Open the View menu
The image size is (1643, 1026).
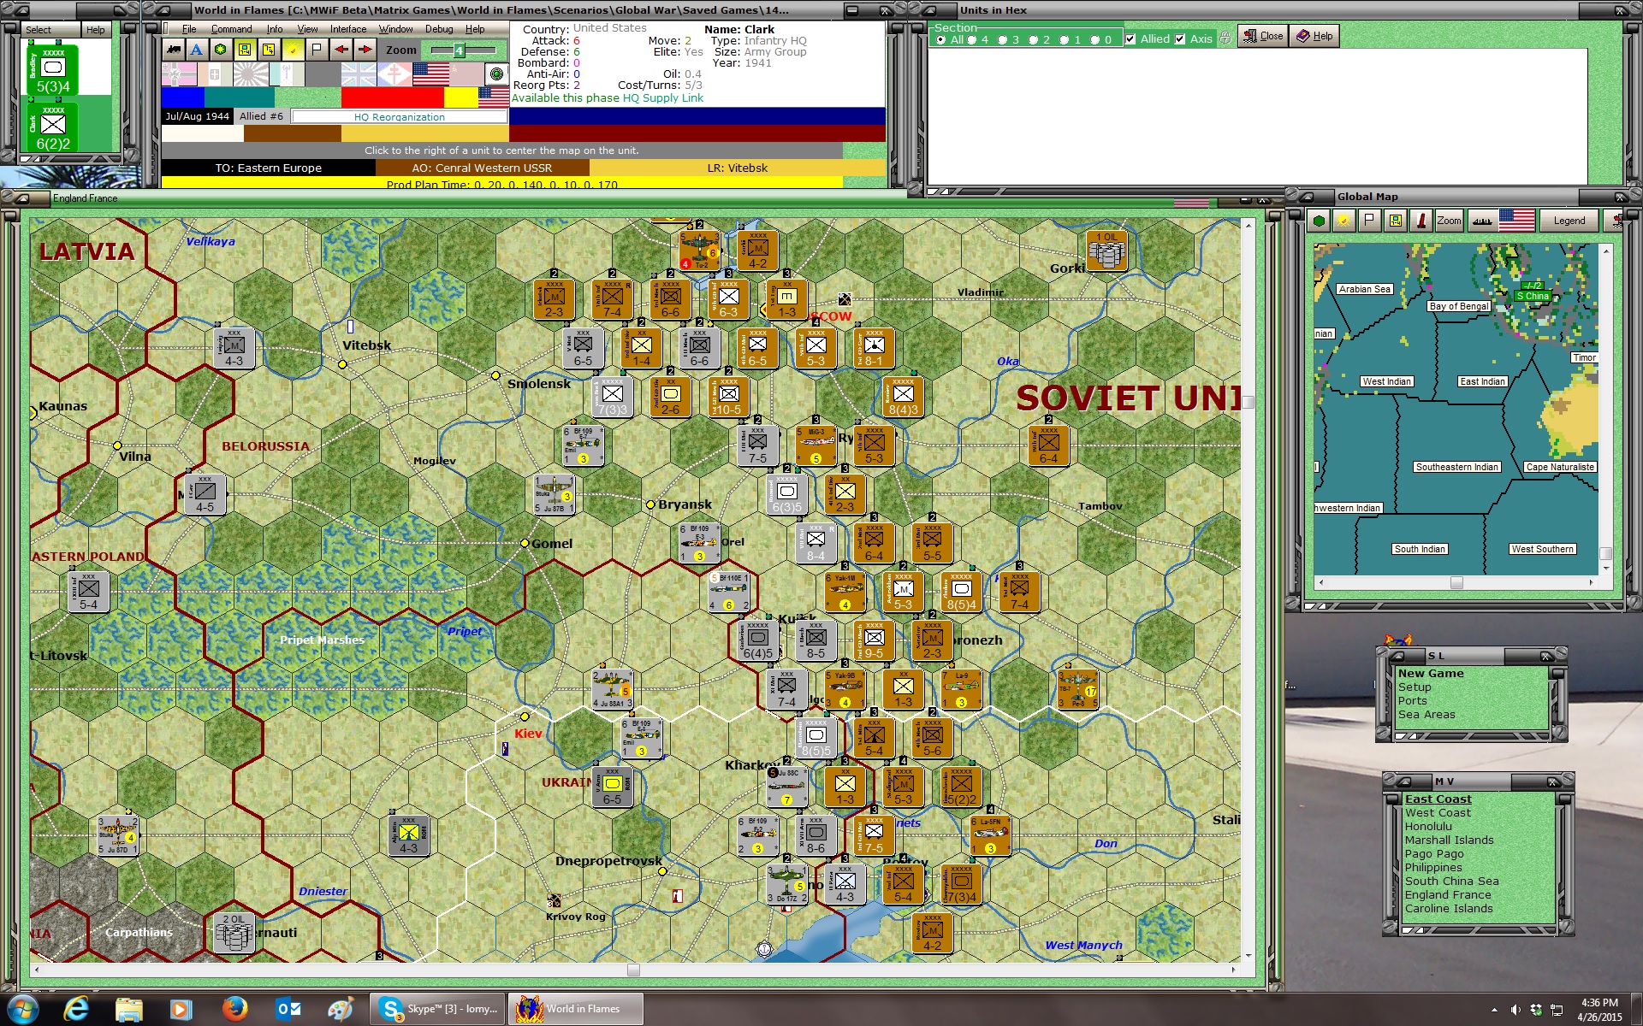pos(307,29)
